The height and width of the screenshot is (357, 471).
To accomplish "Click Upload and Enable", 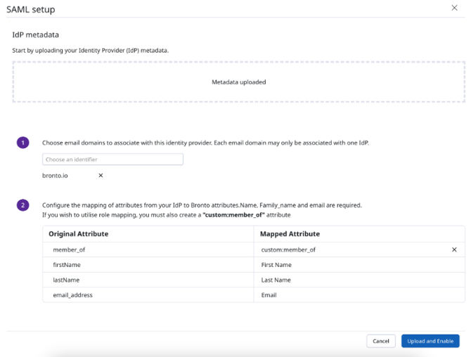I will 430,341.
